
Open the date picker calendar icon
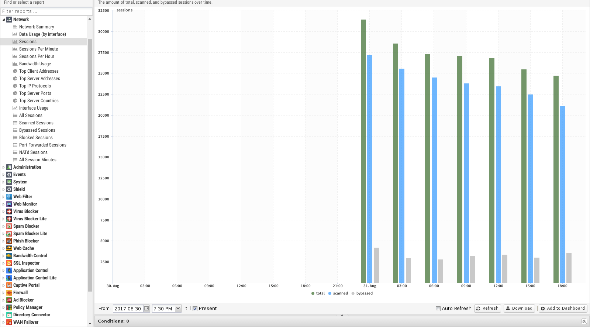146,309
